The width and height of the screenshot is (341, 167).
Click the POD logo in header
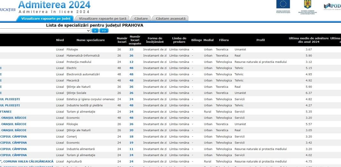332,6
